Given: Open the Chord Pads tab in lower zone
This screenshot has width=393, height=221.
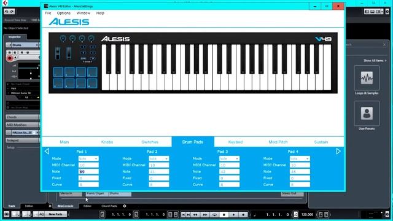Looking at the screenshot, I should [109, 206].
